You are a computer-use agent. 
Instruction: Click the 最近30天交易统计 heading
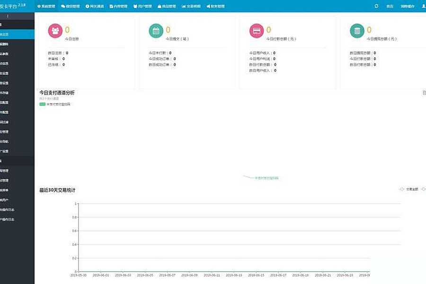click(x=57, y=190)
